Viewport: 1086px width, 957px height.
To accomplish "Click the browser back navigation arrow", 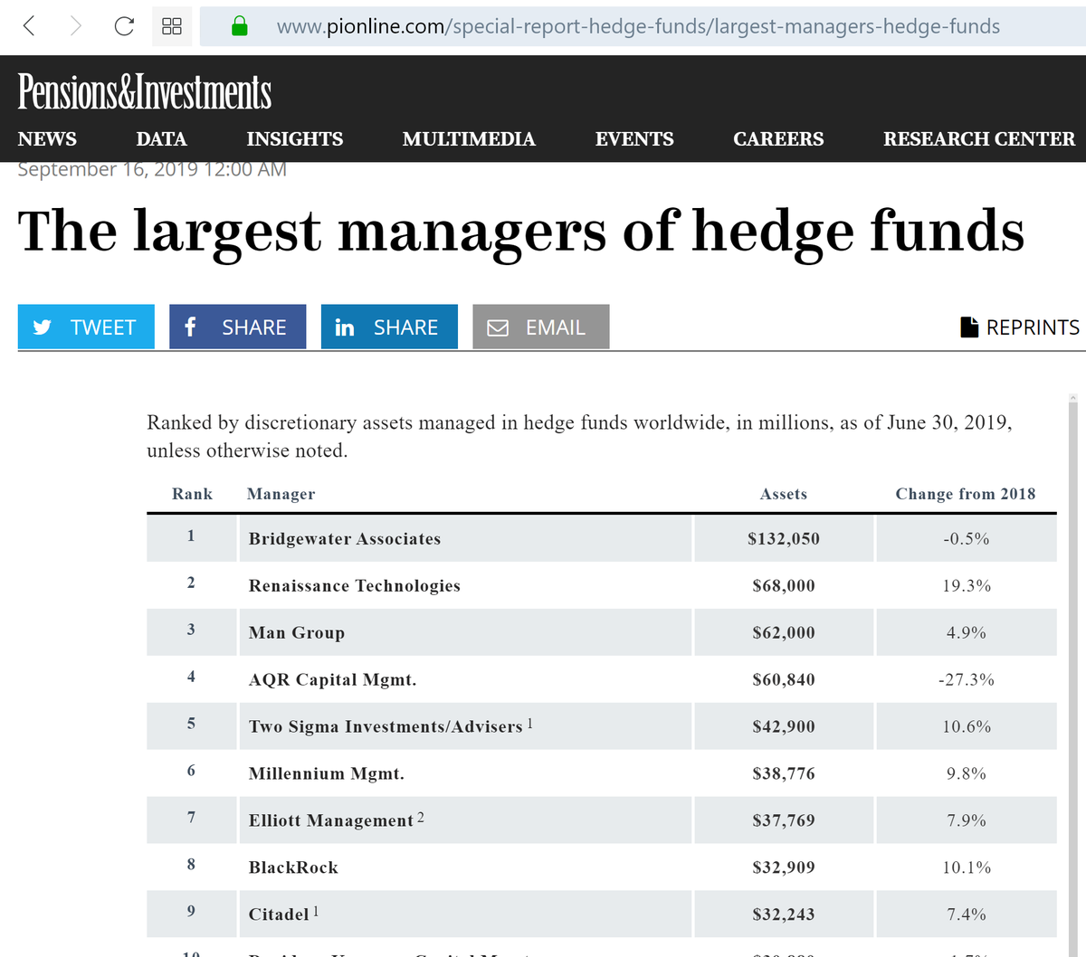I will [27, 25].
